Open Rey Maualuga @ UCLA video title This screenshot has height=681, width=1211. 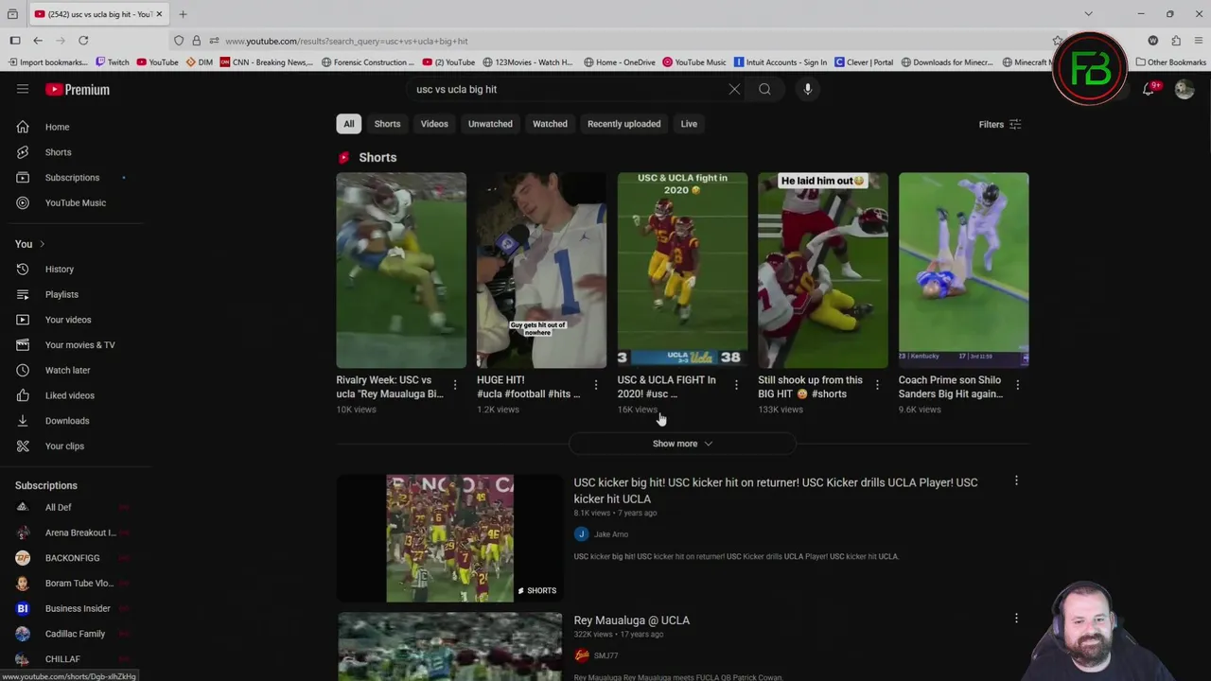coord(631,620)
